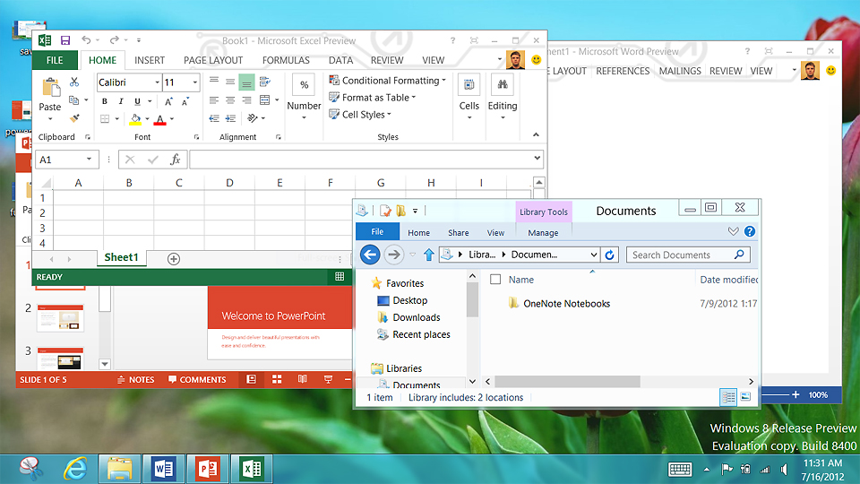Open the font name Calibri dropdown
The image size is (860, 484).
coord(156,82)
